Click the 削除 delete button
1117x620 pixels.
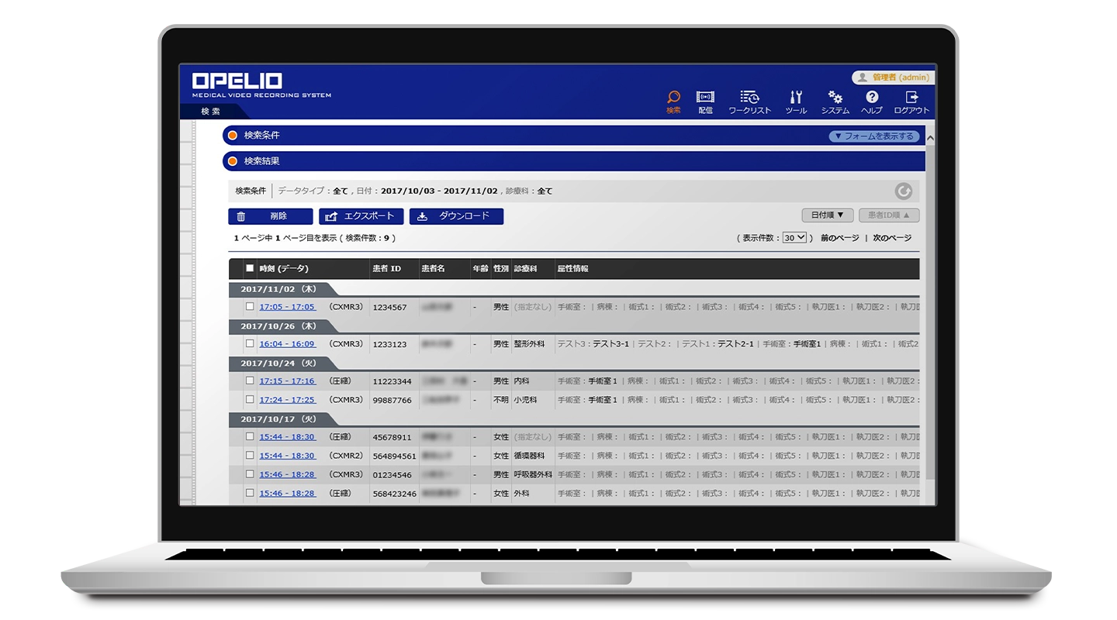(271, 217)
